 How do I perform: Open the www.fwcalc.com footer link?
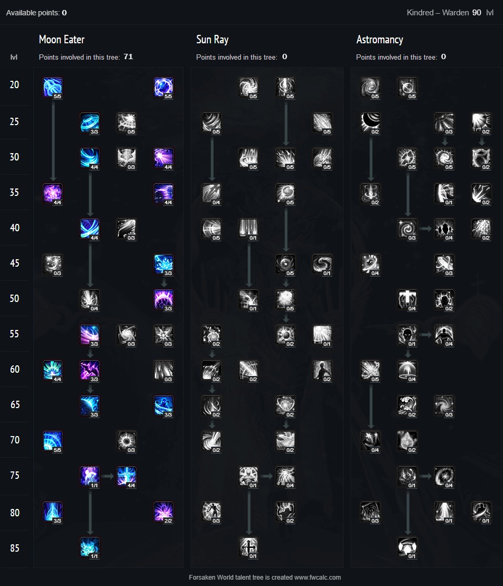tap(317, 578)
